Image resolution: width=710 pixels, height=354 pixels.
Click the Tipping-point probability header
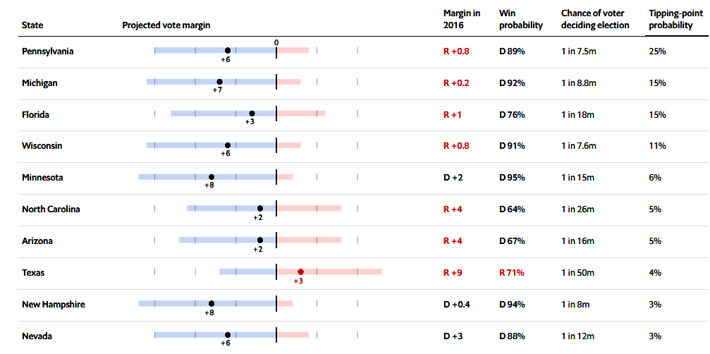[x=671, y=19]
